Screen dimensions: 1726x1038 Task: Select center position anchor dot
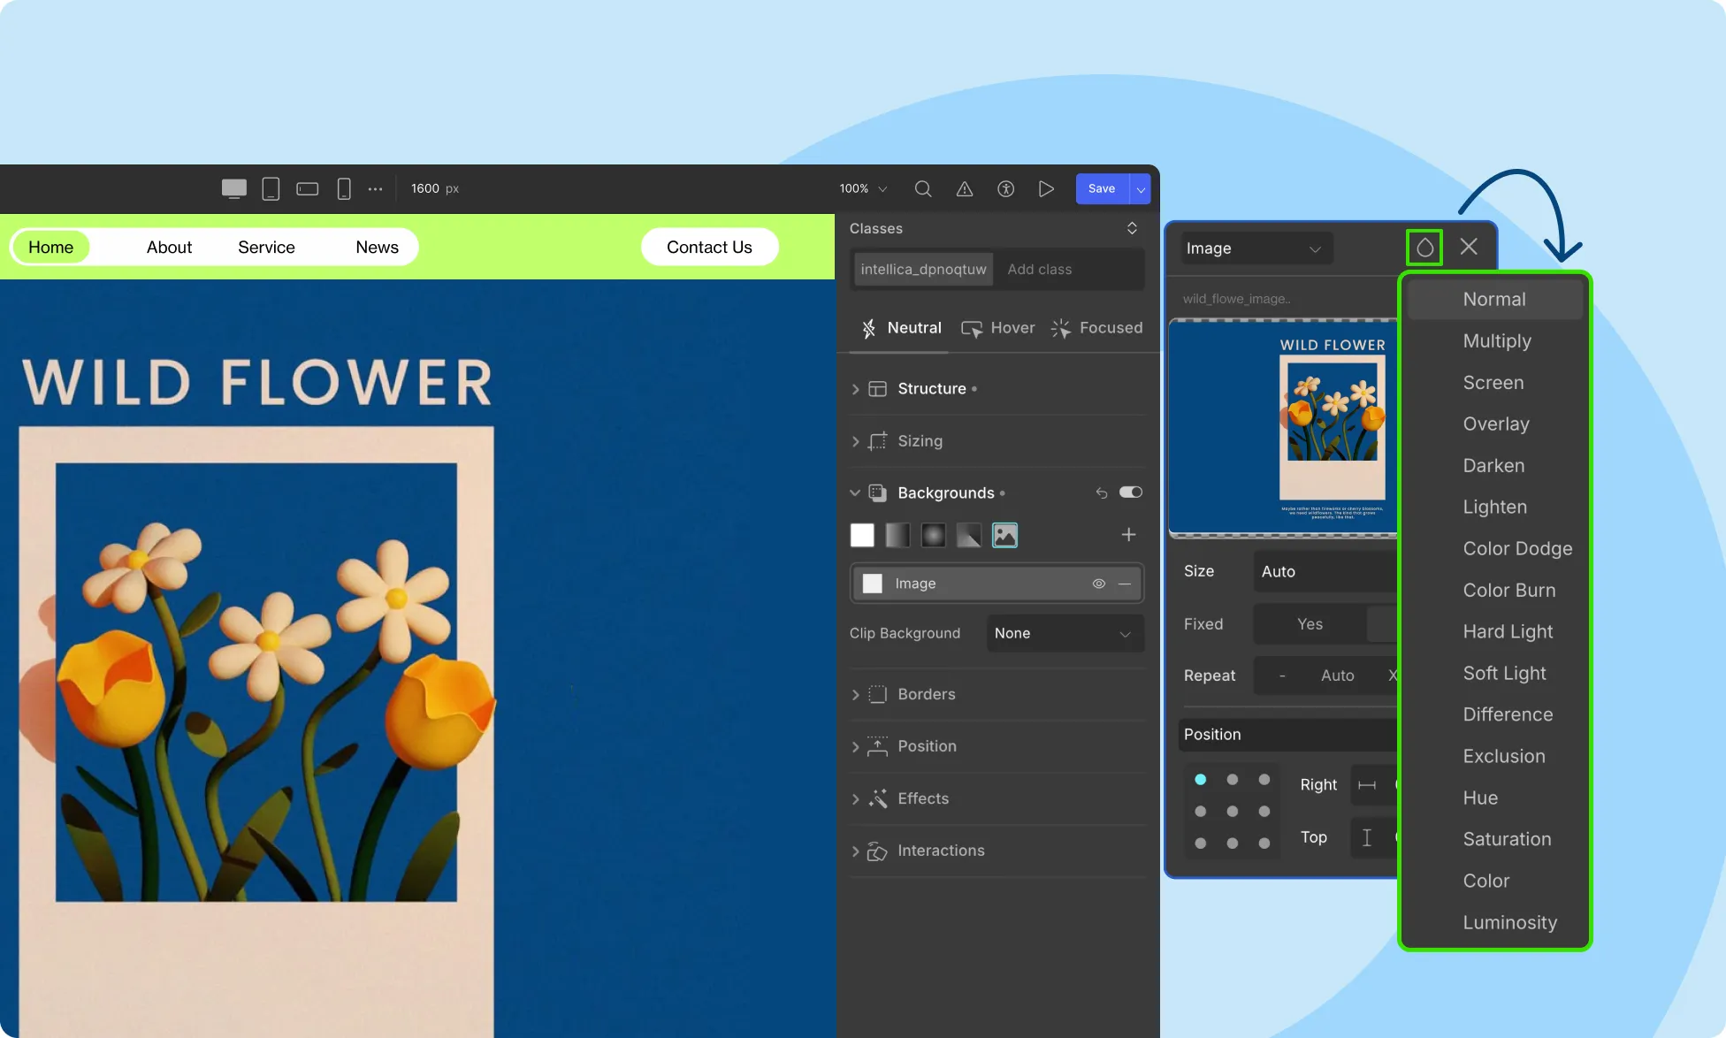click(1232, 812)
